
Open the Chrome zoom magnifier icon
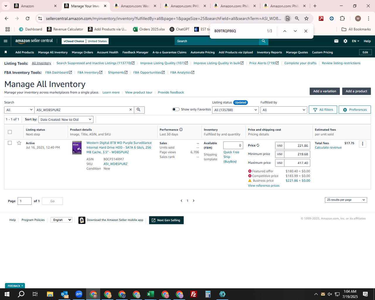[297, 18]
